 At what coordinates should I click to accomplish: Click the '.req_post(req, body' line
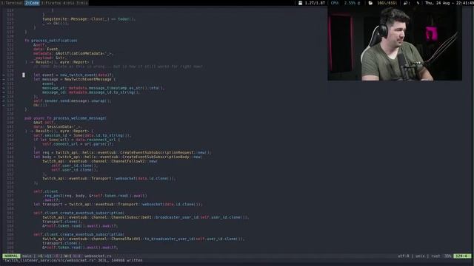(x=95, y=196)
